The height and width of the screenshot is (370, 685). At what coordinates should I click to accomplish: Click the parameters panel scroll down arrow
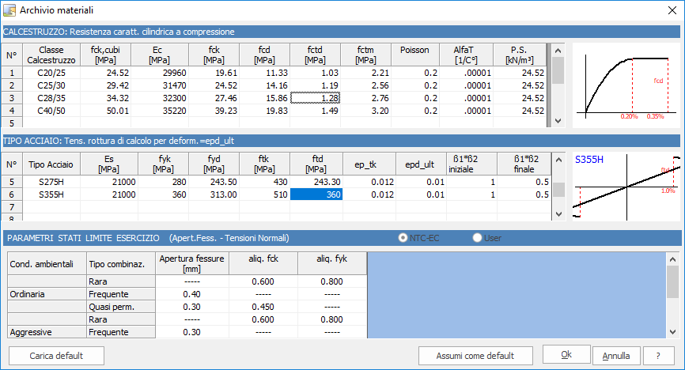[673, 332]
